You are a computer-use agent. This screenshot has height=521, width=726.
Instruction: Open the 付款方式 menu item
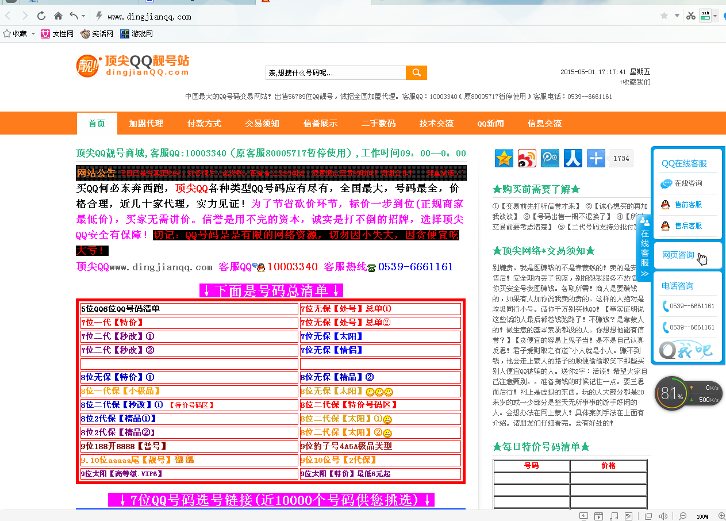coord(204,124)
